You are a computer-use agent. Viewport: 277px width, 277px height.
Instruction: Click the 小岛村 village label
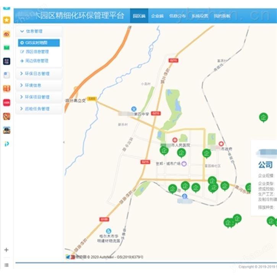coord(146,84)
